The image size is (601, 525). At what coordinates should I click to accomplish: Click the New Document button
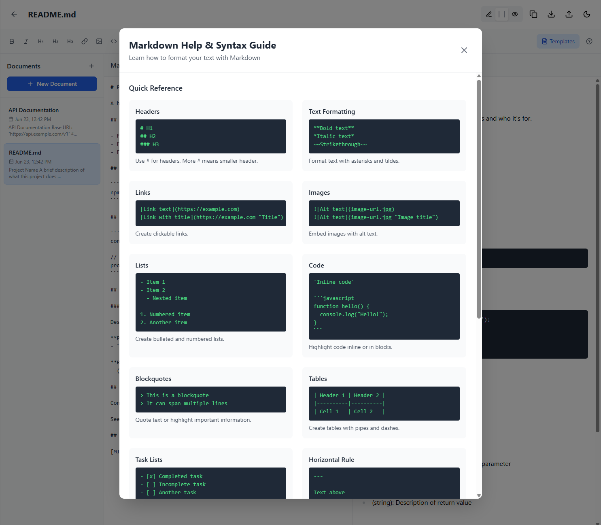pos(52,84)
